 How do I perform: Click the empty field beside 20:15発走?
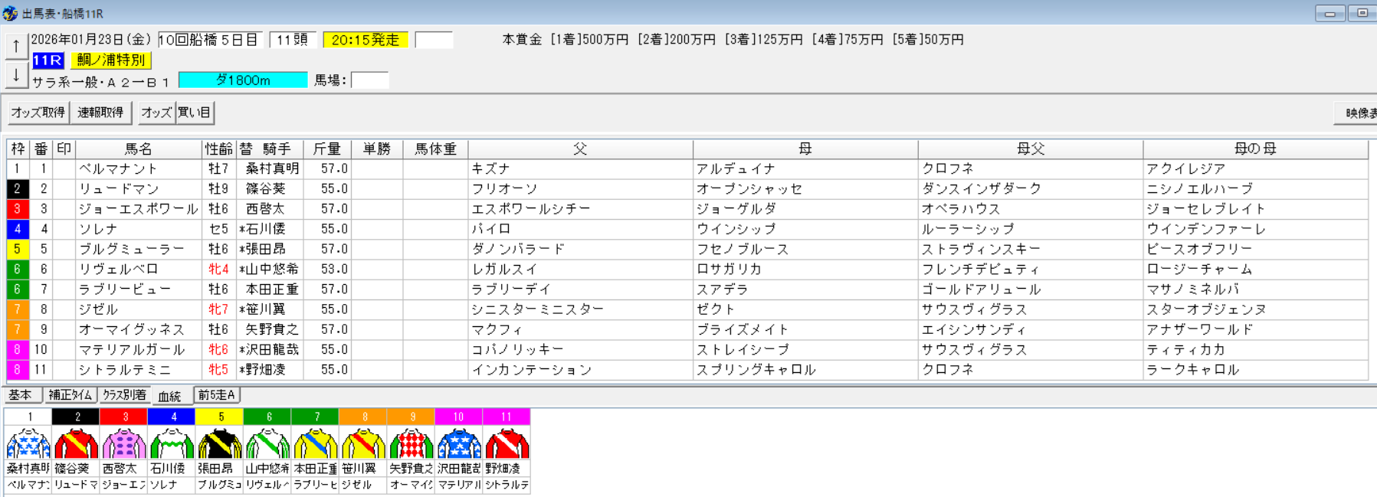click(434, 40)
